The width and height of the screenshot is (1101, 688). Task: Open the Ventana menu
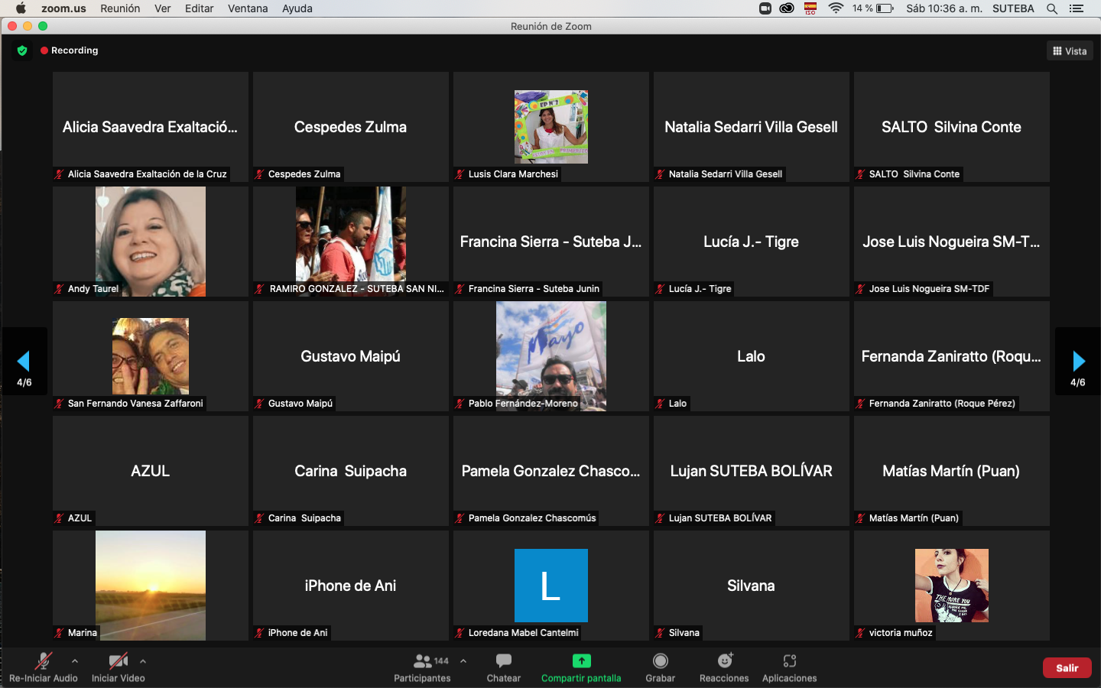click(247, 8)
